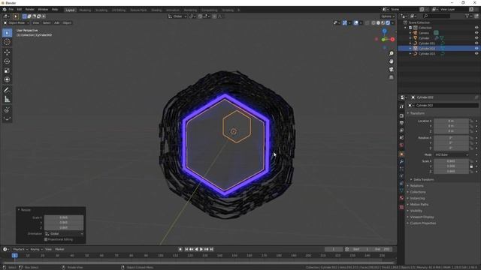
Task: Open the Tool properties tab icon
Action: pos(401,106)
